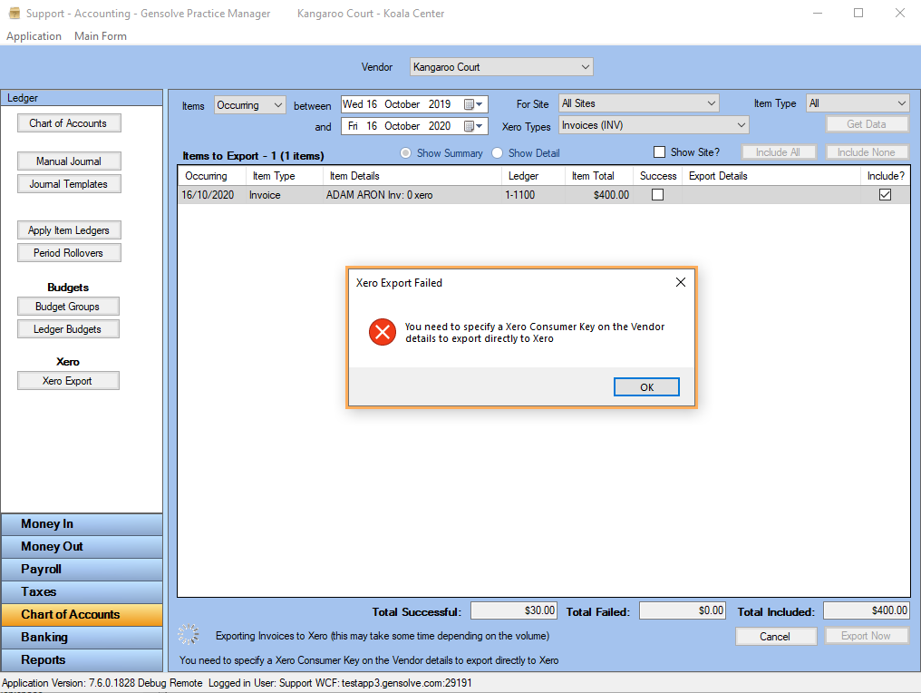Click year 2019 in start date field
Viewport: 921px width, 693px height.
click(440, 104)
